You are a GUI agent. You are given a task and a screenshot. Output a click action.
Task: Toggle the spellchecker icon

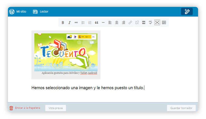150,22
